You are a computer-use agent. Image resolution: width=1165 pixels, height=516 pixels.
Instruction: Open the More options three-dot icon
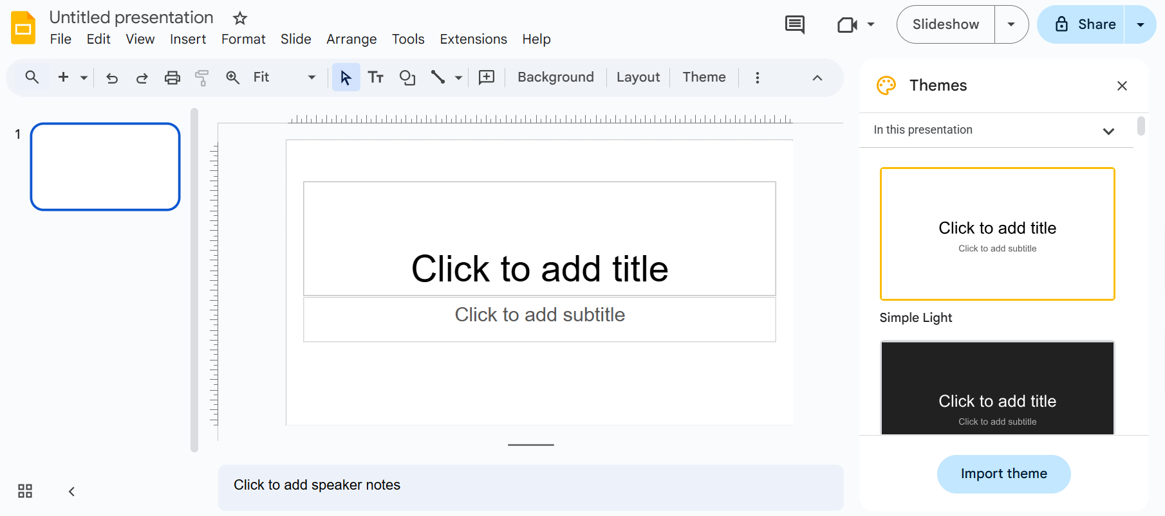click(758, 78)
